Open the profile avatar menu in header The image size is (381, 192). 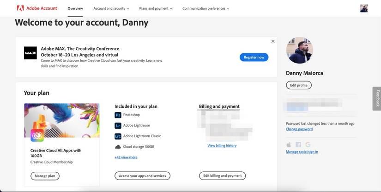point(364,8)
